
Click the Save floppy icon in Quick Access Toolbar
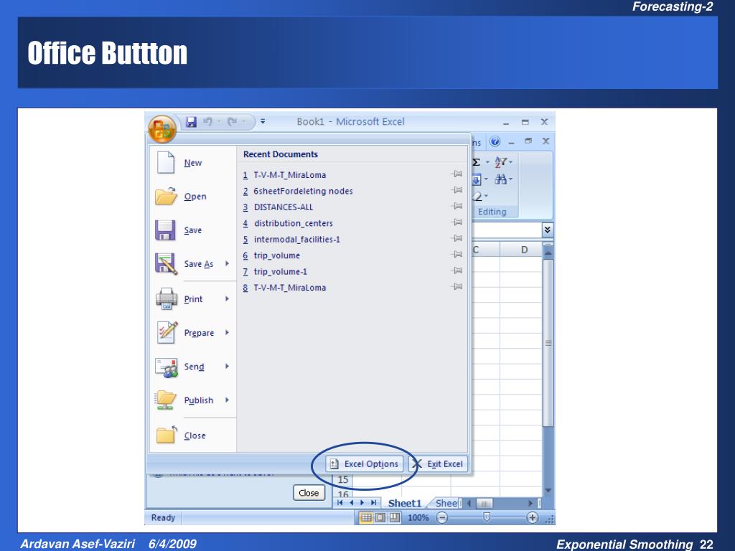pos(191,122)
